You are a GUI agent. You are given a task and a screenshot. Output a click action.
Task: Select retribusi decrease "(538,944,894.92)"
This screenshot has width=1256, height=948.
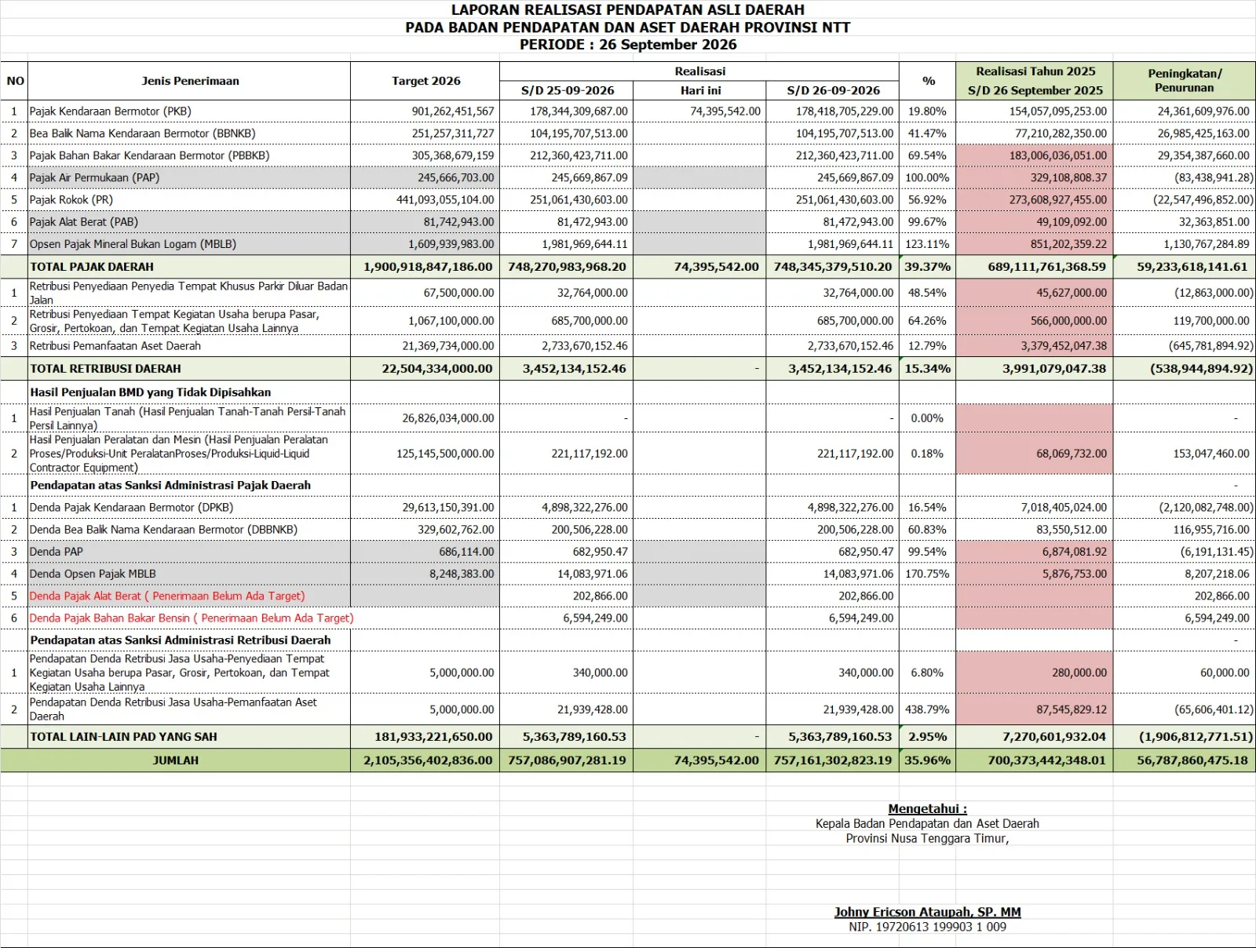click(1202, 369)
